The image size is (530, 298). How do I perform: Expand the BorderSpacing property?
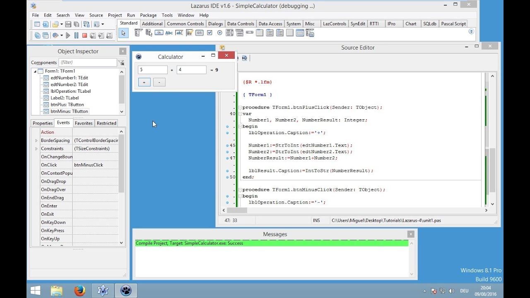(36, 141)
